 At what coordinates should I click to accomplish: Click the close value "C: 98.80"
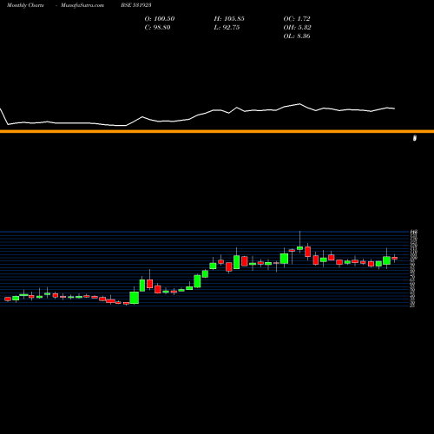pyautogui.click(x=157, y=28)
